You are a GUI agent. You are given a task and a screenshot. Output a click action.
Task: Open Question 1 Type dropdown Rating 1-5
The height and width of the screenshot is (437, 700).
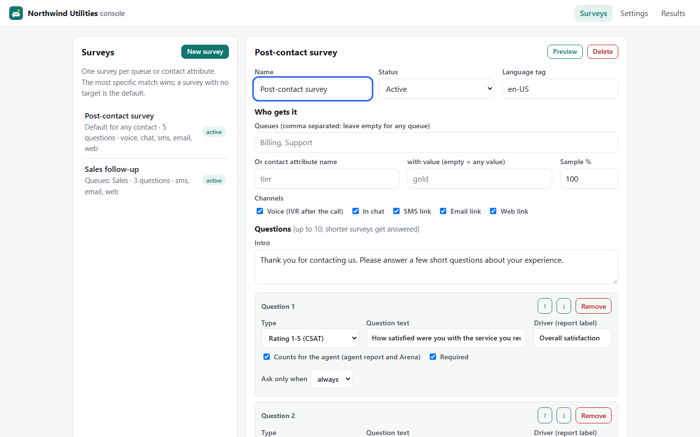pyautogui.click(x=310, y=338)
